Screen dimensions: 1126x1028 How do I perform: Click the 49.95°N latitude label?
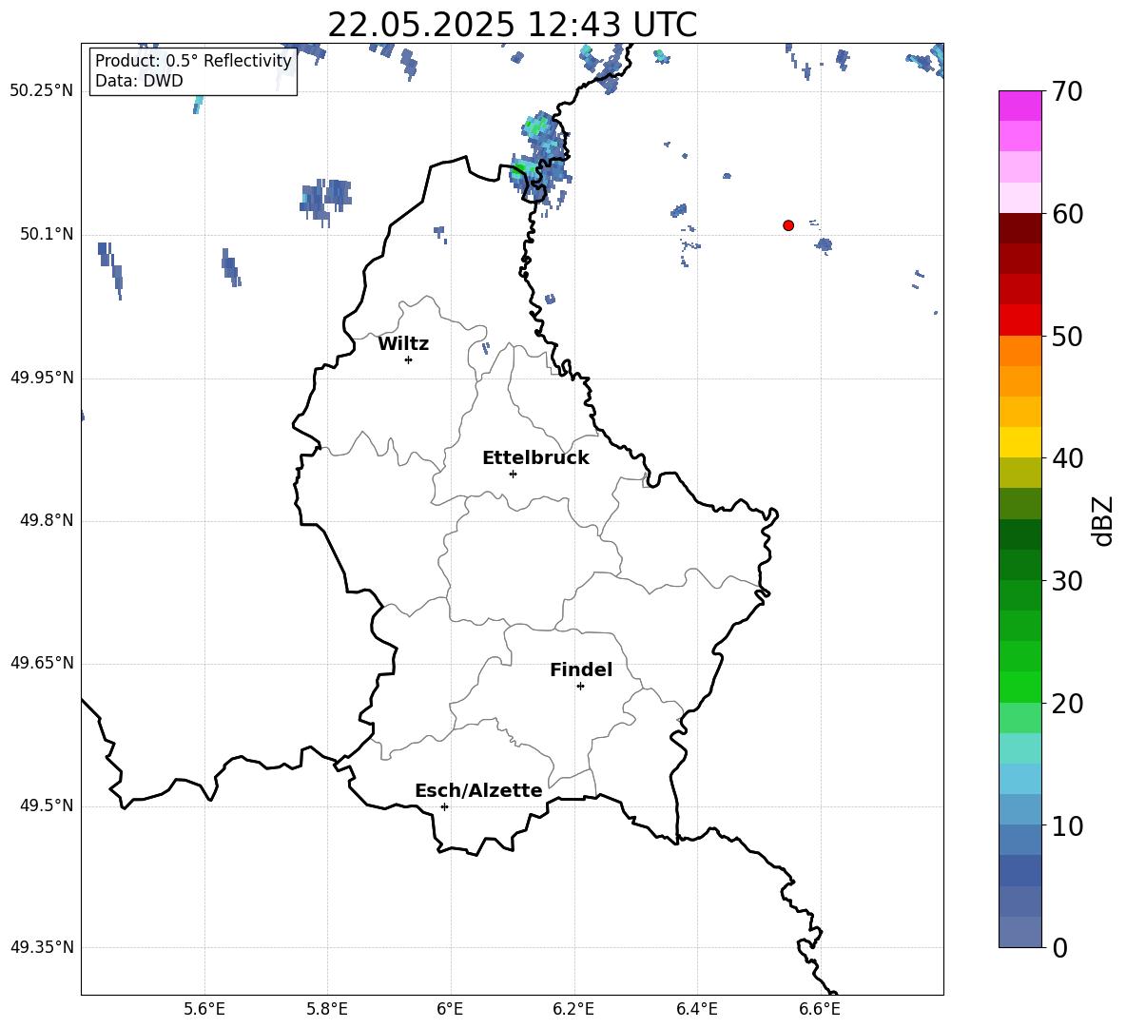point(42,378)
